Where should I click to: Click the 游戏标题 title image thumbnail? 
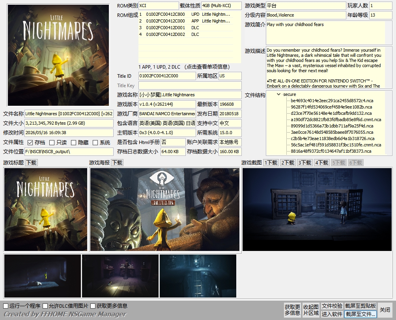pyautogui.click(x=46, y=210)
